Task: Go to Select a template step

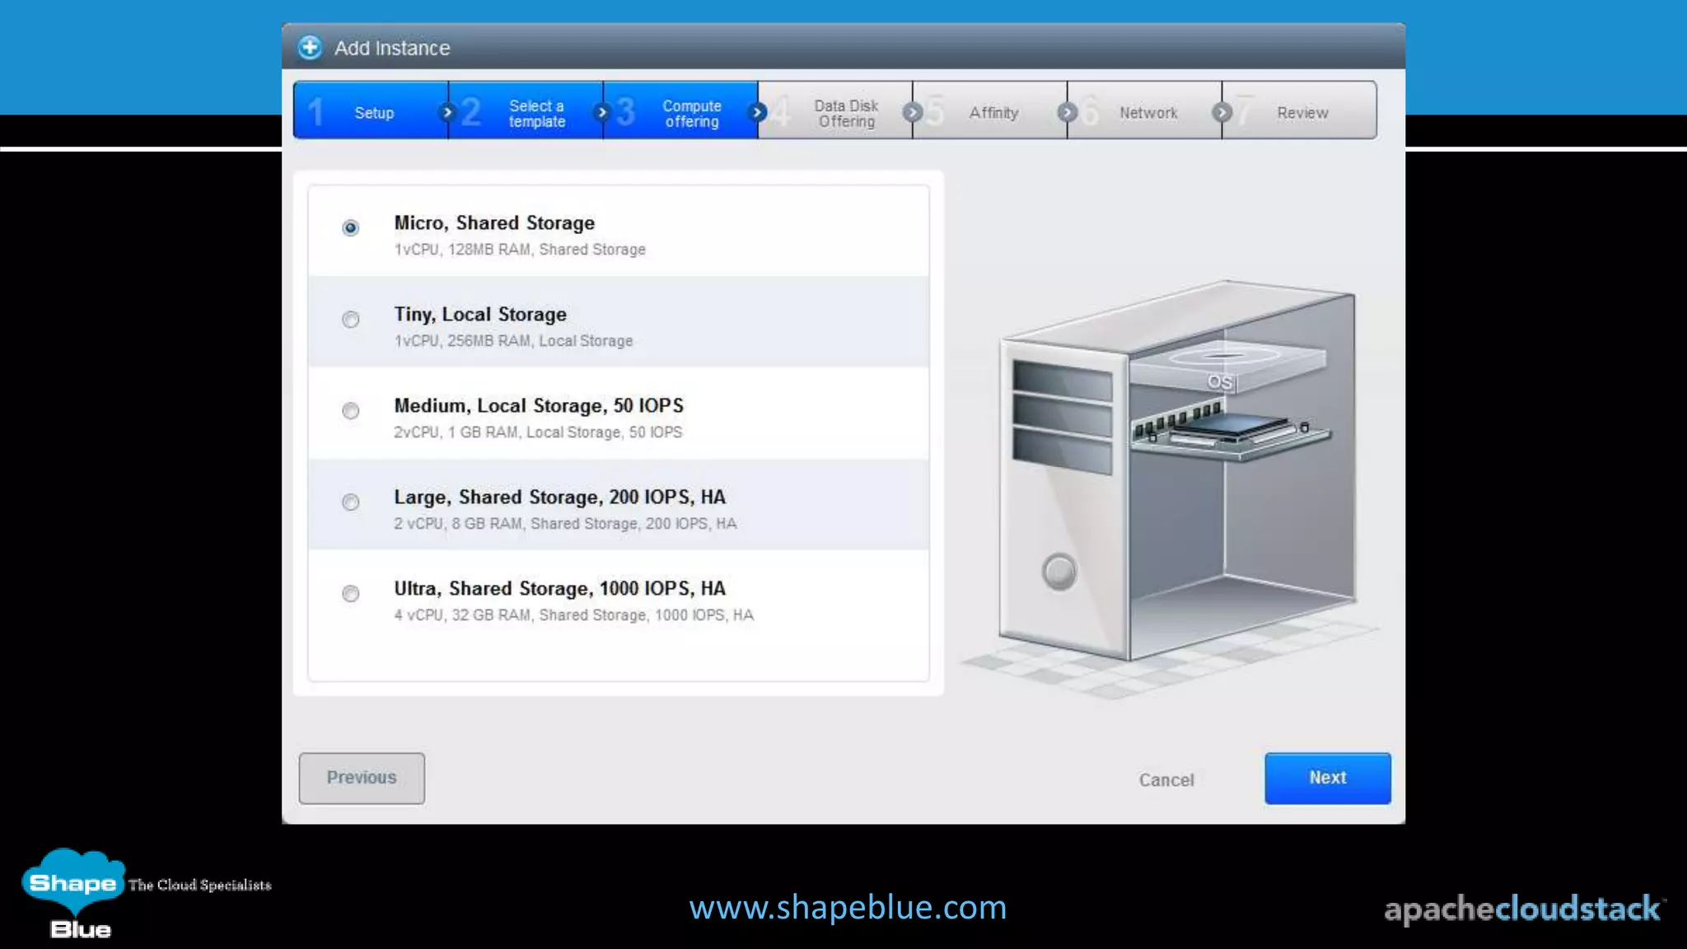Action: click(526, 110)
